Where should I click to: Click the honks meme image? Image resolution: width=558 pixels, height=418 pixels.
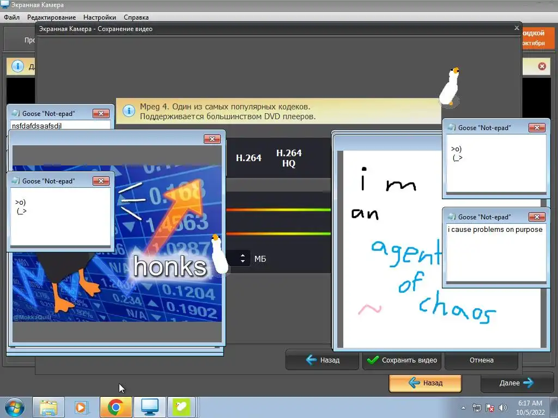click(x=117, y=243)
